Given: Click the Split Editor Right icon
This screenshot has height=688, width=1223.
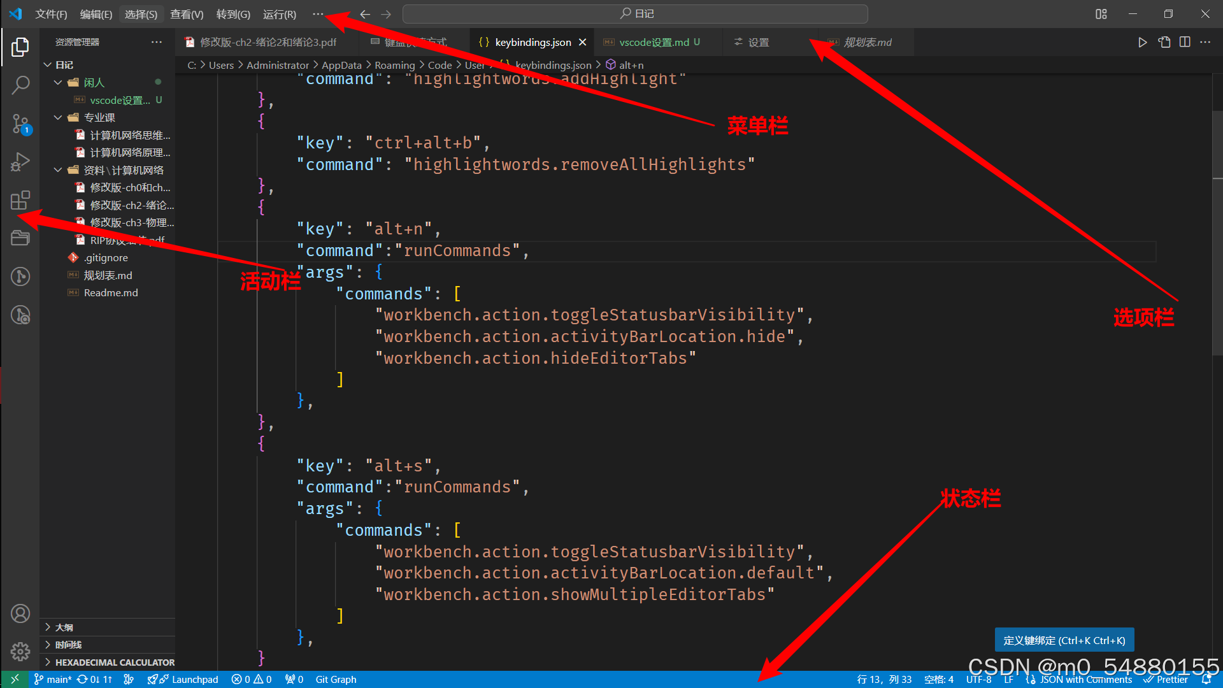Looking at the screenshot, I should point(1185,42).
